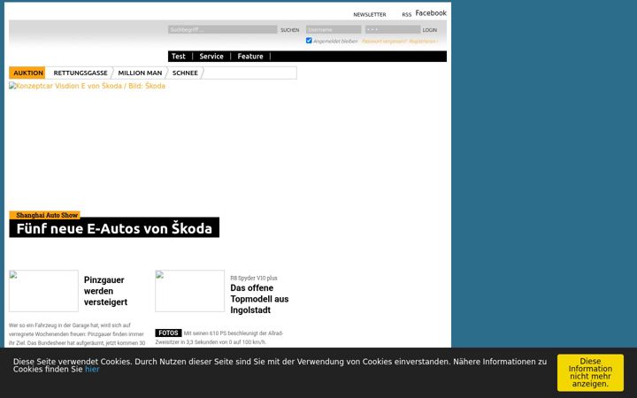Image resolution: width=637 pixels, height=398 pixels.
Task: Select the SCHNEE tab
Action: pos(185,73)
